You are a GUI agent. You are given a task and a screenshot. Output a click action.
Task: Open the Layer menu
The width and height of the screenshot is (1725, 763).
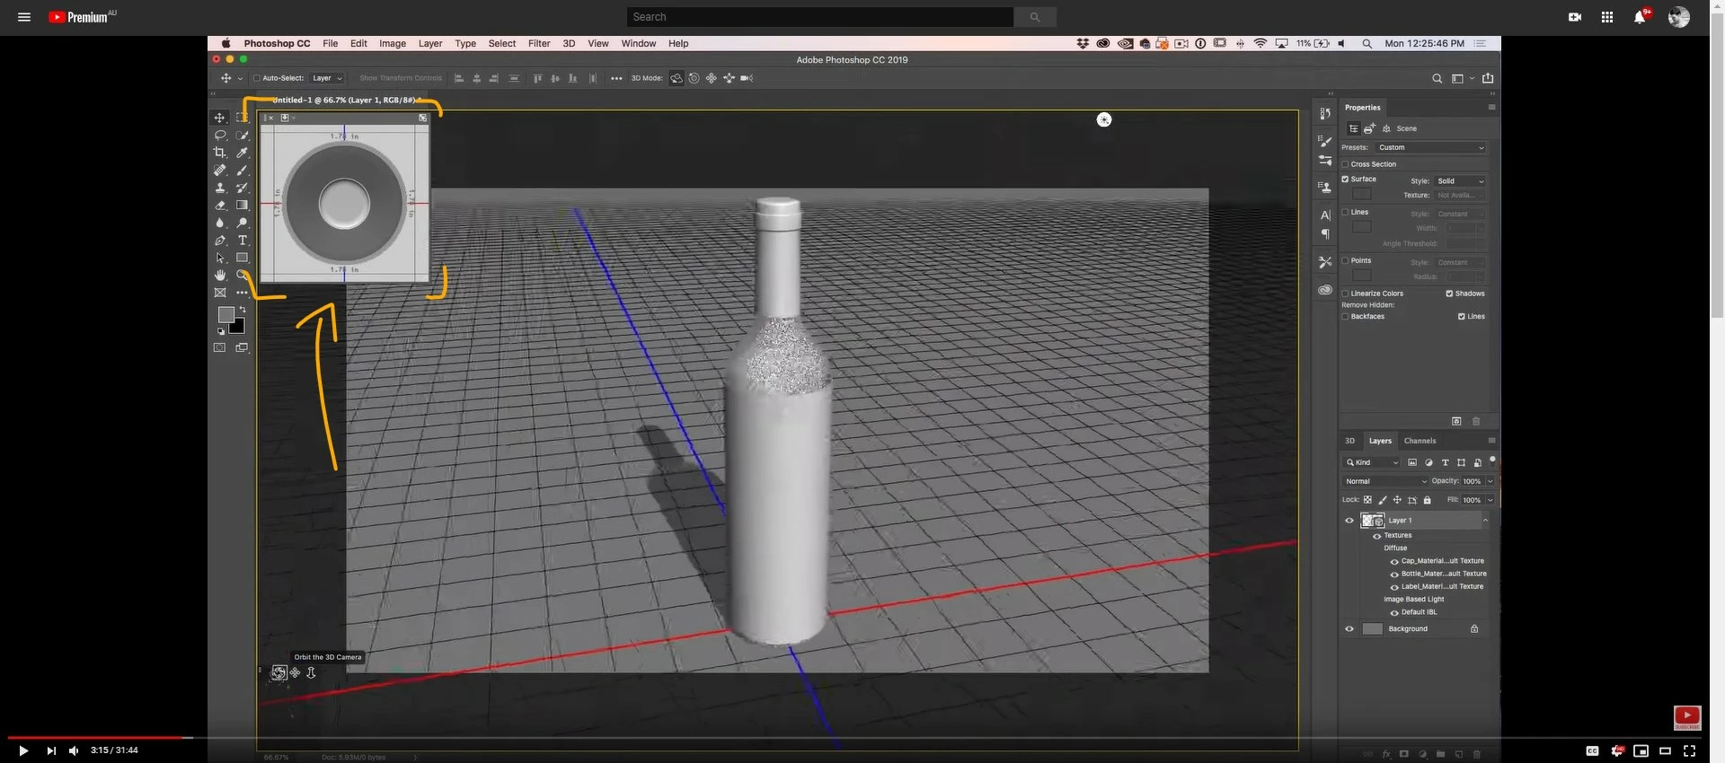point(430,43)
